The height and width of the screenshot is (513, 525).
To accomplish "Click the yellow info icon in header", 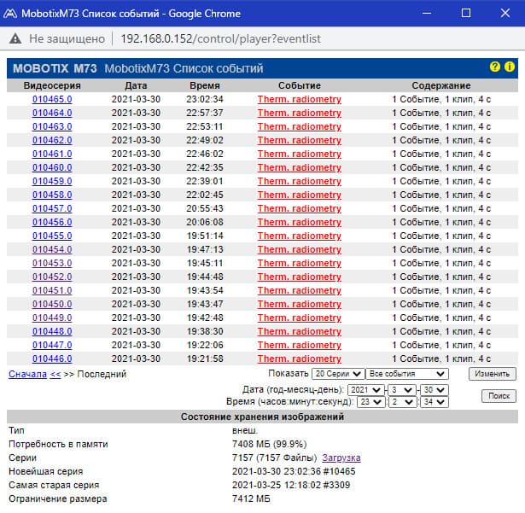I will [510, 67].
